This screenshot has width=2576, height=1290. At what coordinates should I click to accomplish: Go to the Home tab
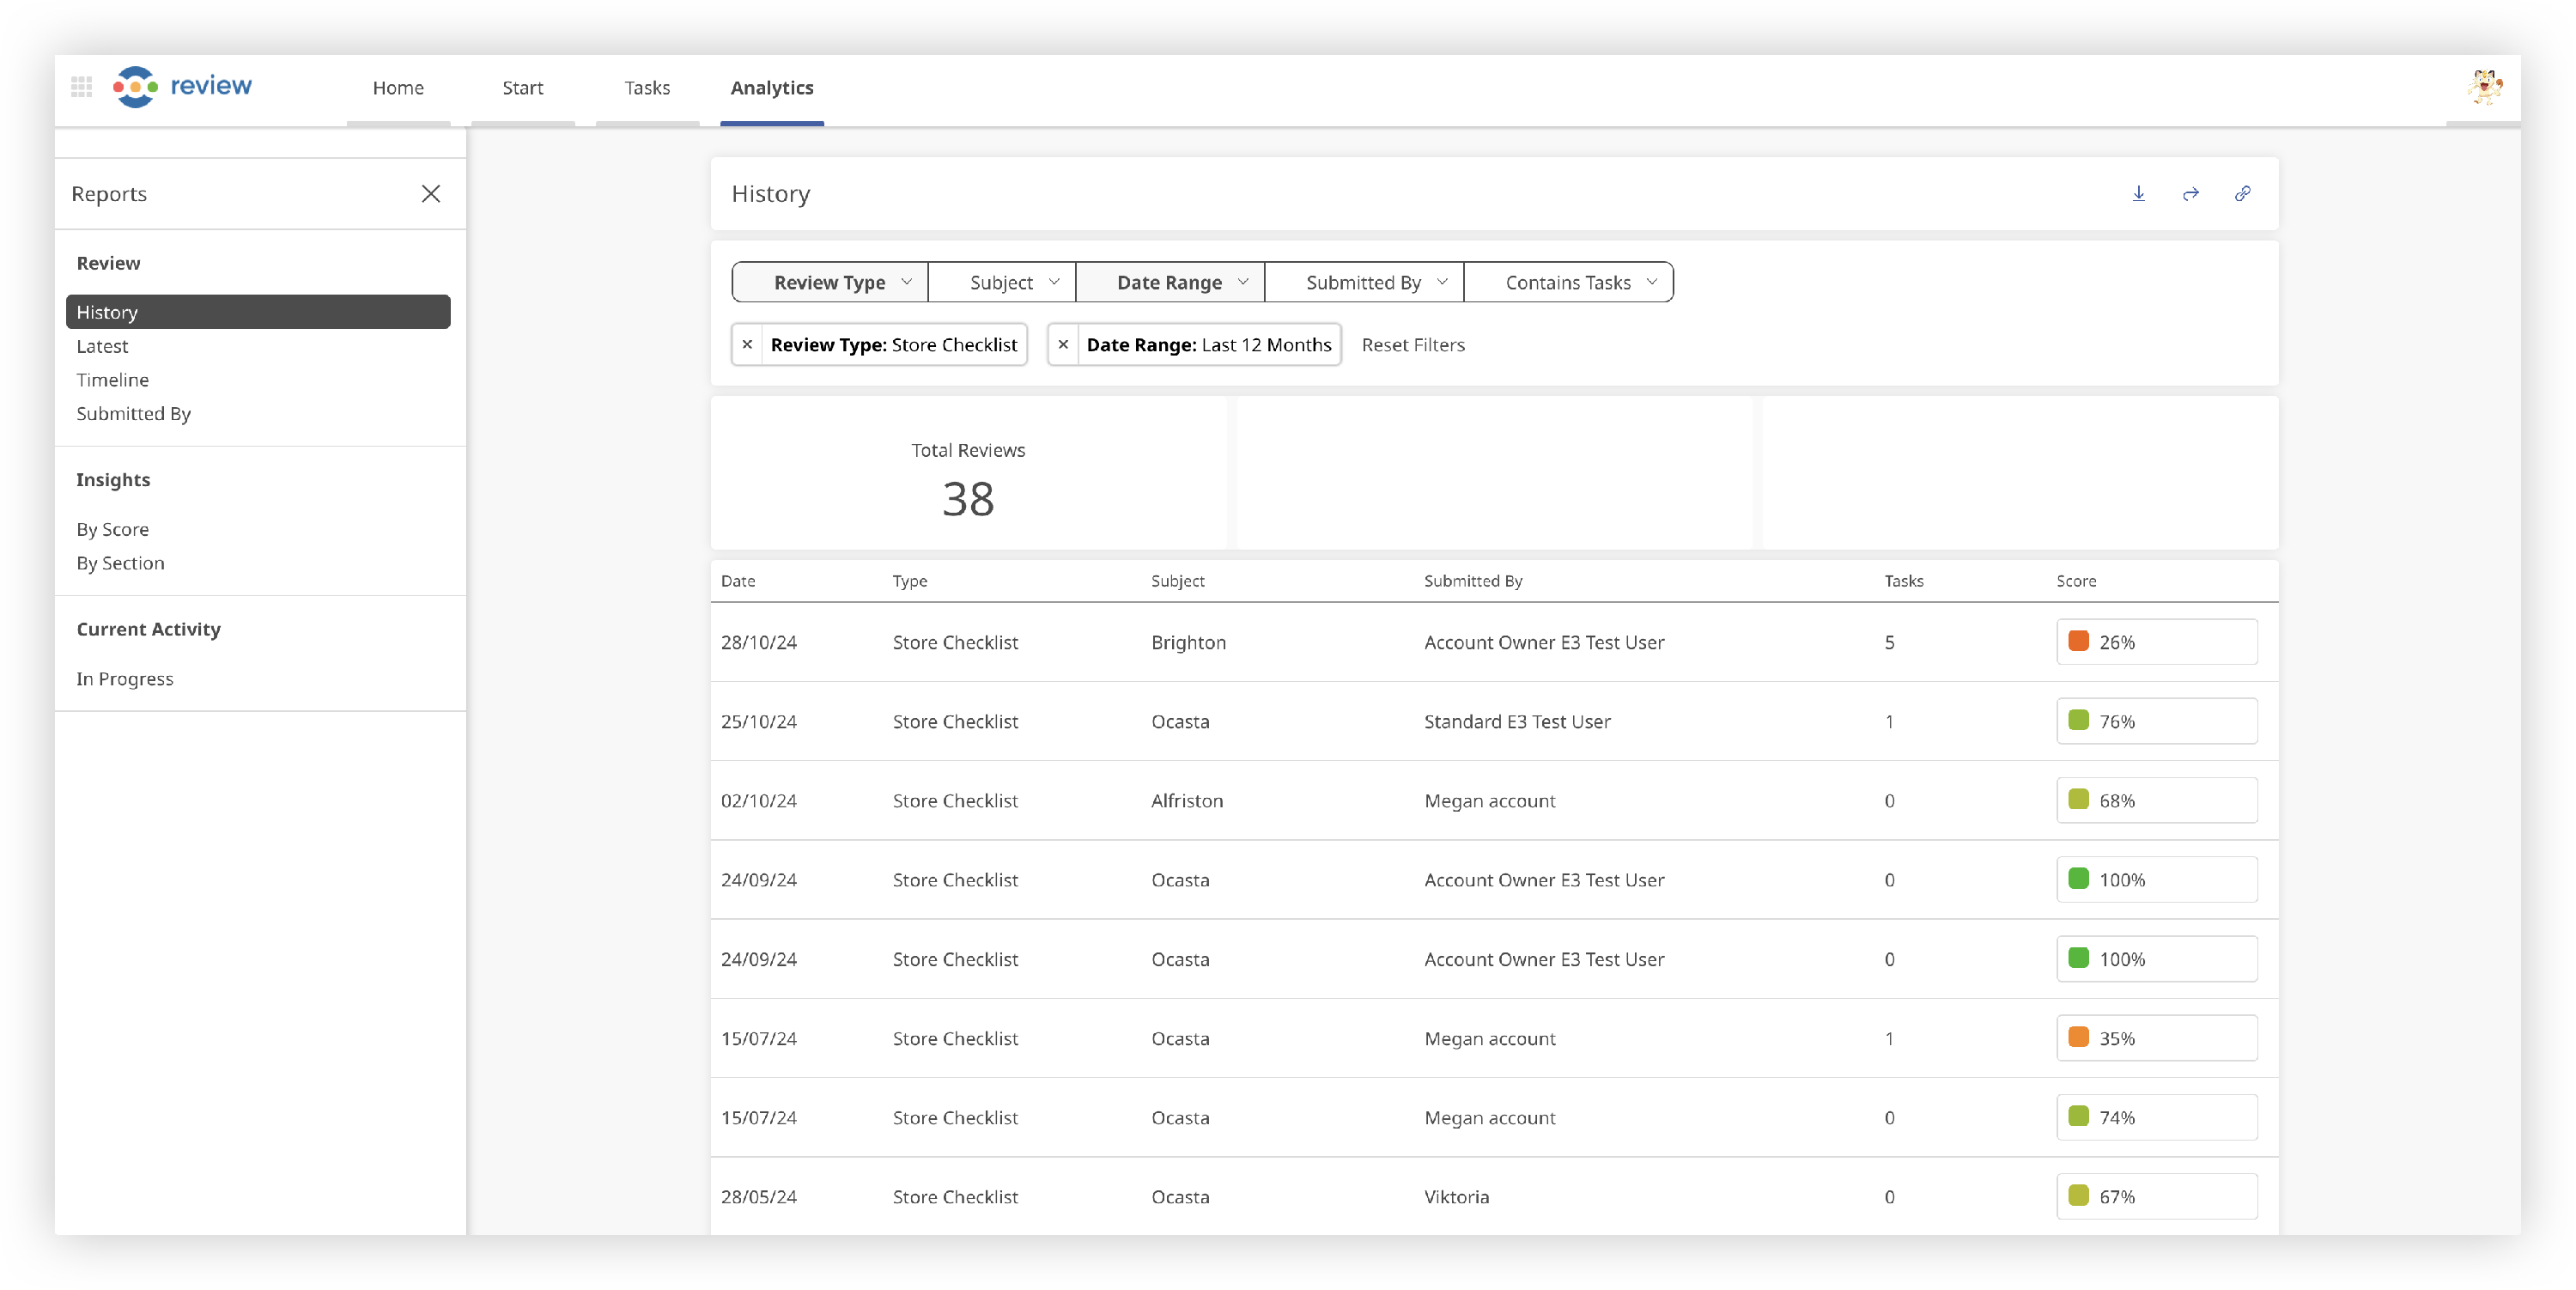coord(398,88)
